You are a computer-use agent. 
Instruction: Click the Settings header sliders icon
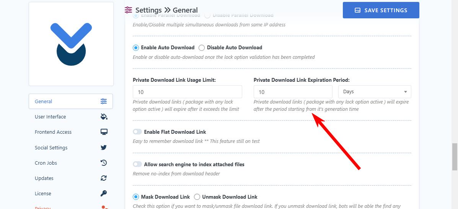pyautogui.click(x=129, y=10)
